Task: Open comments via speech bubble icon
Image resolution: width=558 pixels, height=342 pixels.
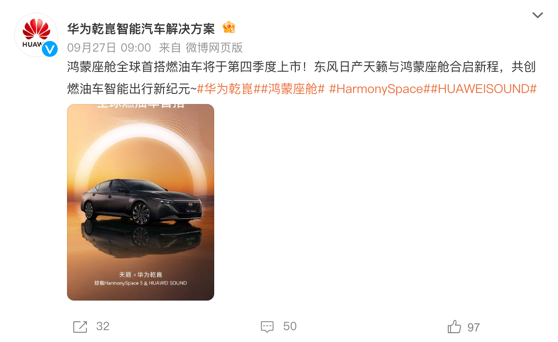Action: (x=267, y=327)
